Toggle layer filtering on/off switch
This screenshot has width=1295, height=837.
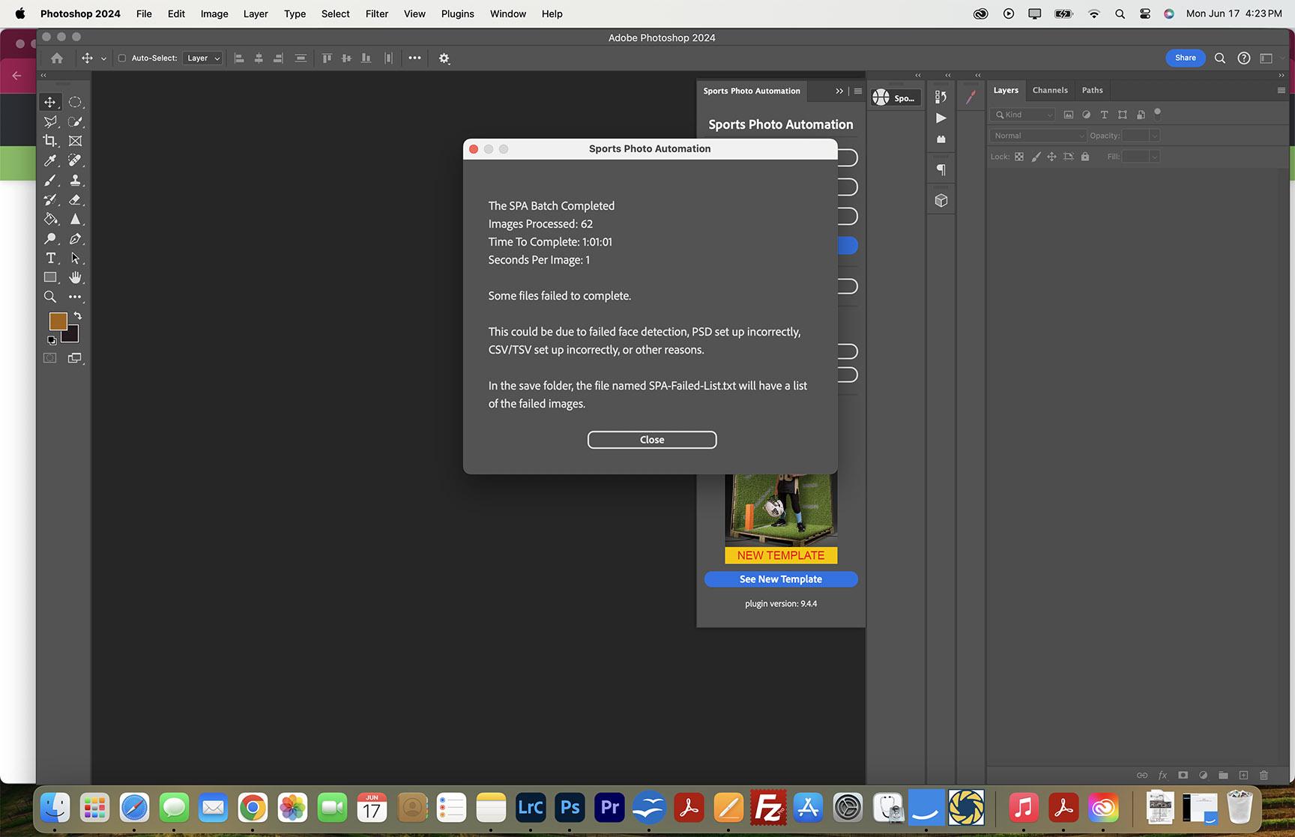click(1157, 113)
